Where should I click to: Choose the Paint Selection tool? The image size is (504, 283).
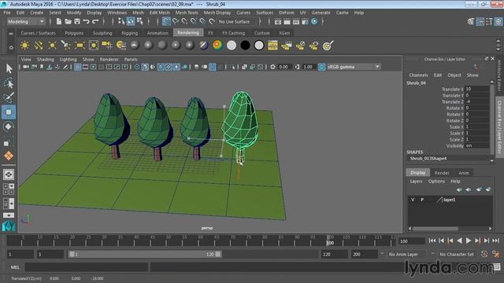[9, 97]
